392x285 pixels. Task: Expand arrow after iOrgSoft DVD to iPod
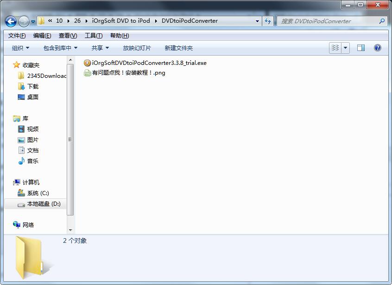[x=156, y=21]
